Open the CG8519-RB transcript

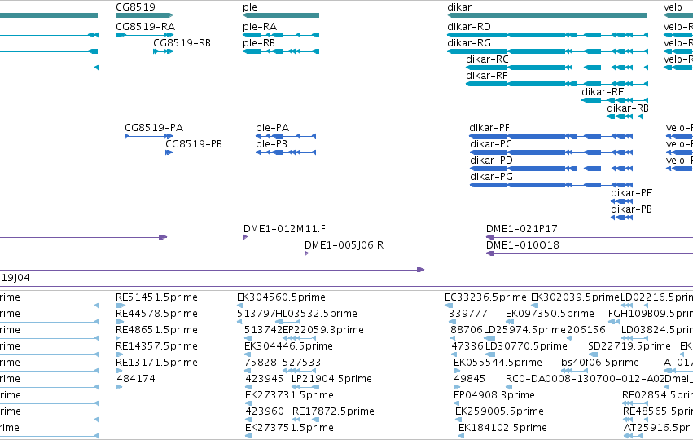[x=182, y=43]
